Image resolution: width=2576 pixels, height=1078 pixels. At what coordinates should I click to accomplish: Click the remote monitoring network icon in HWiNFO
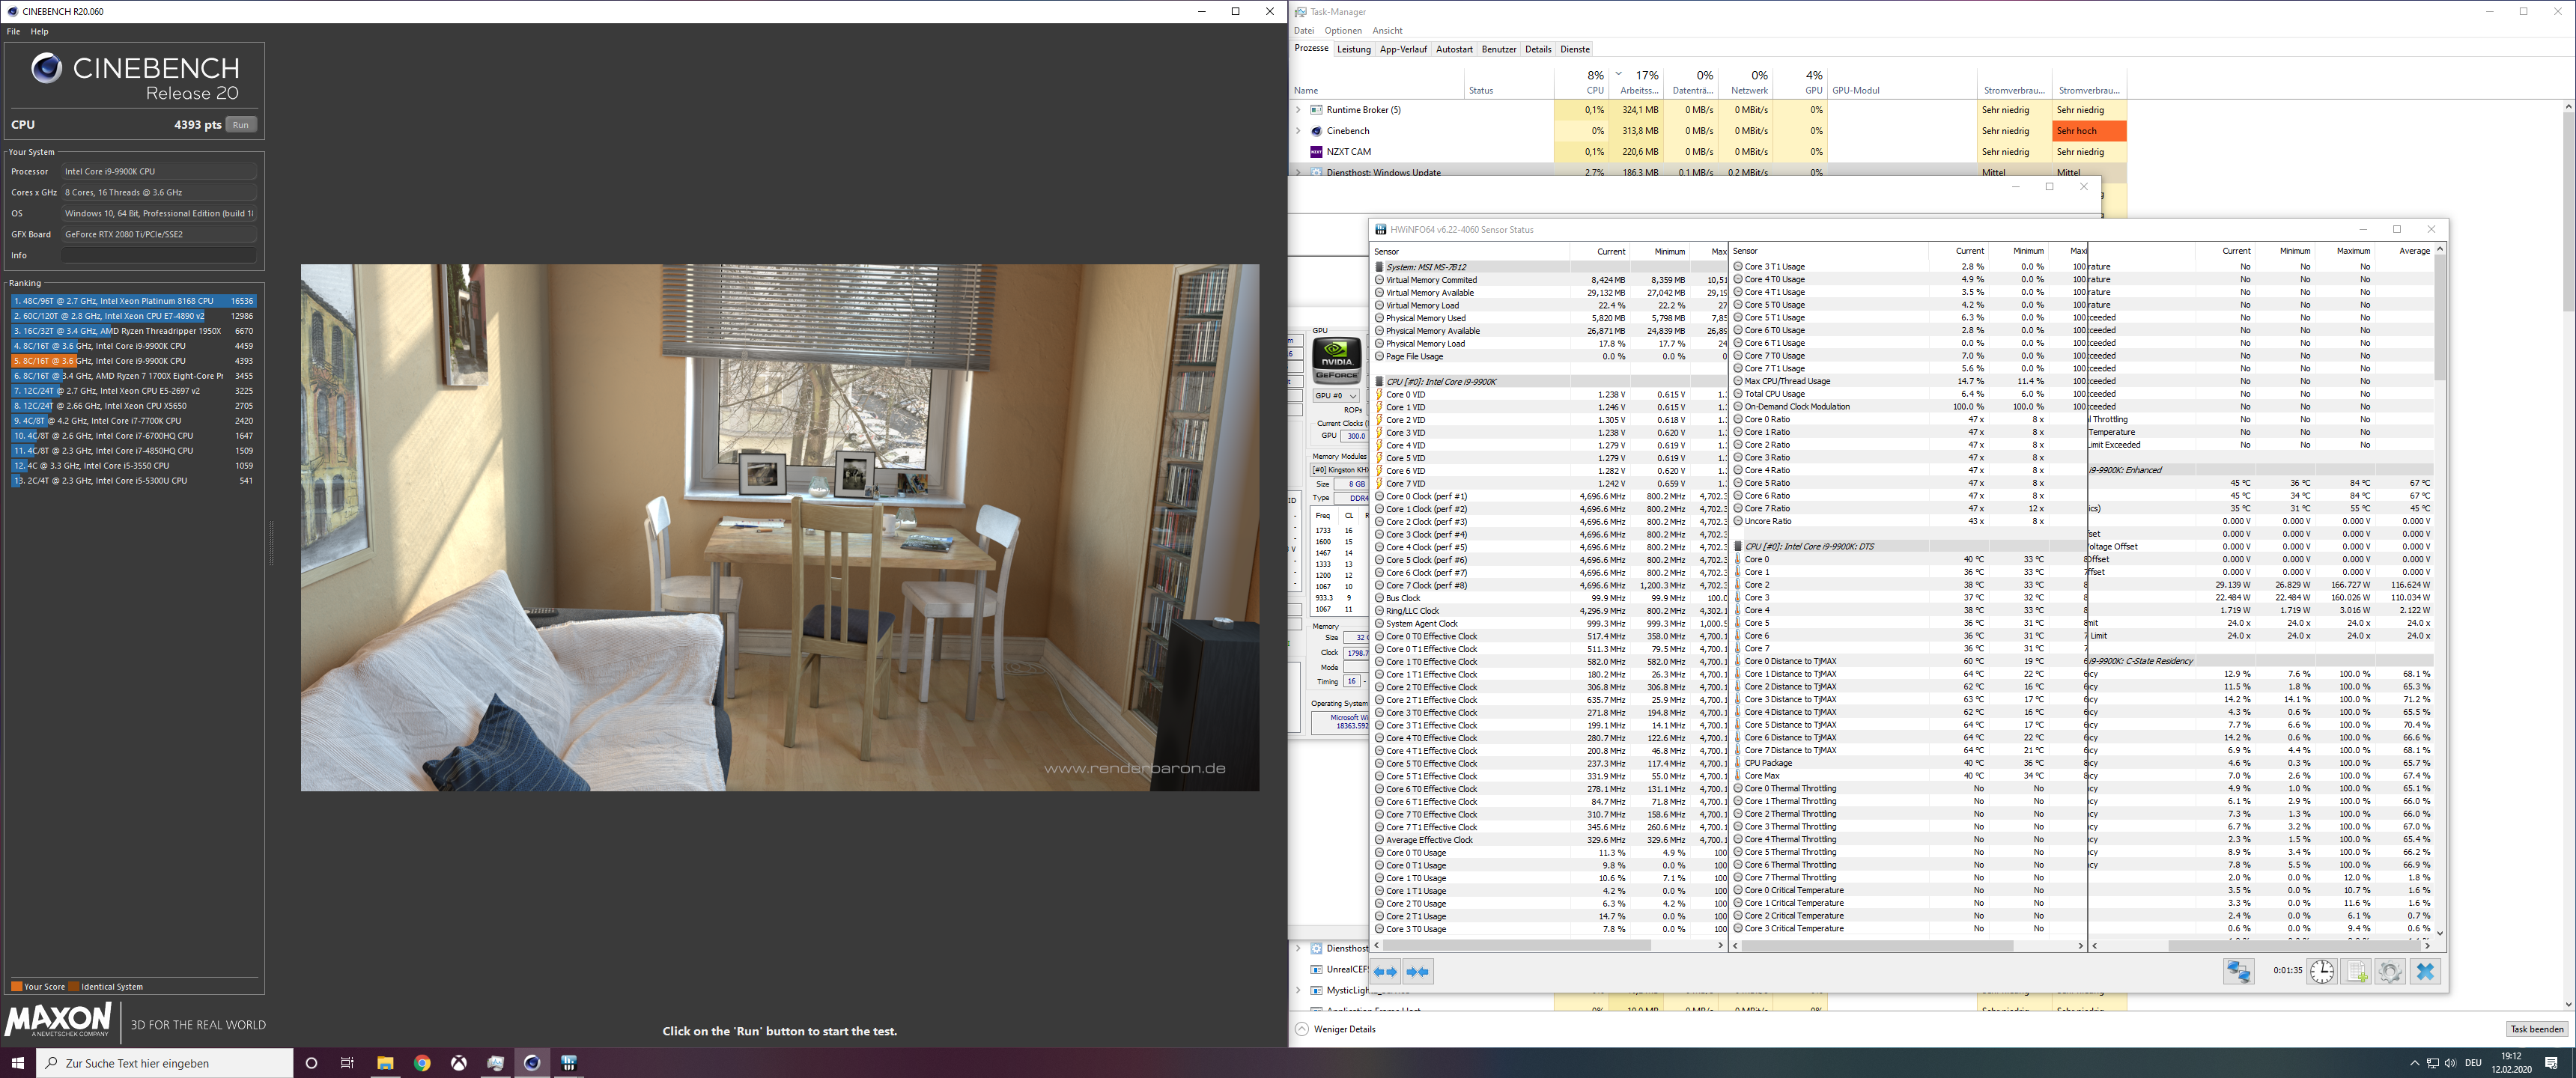coord(2239,971)
